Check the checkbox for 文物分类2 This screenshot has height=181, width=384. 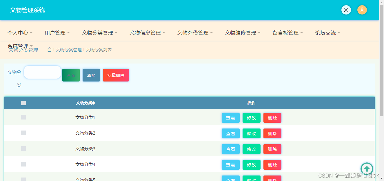pos(23,133)
